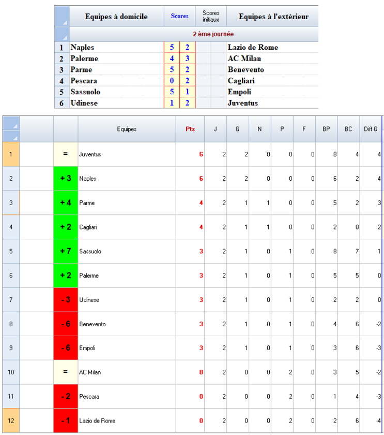Click the green "+ 7" indicator for Sassuolo

pos(66,251)
